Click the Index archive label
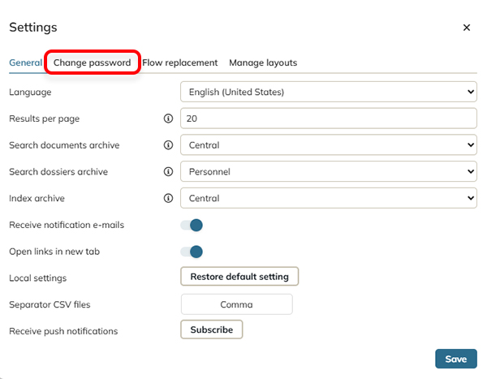 [x=37, y=198]
